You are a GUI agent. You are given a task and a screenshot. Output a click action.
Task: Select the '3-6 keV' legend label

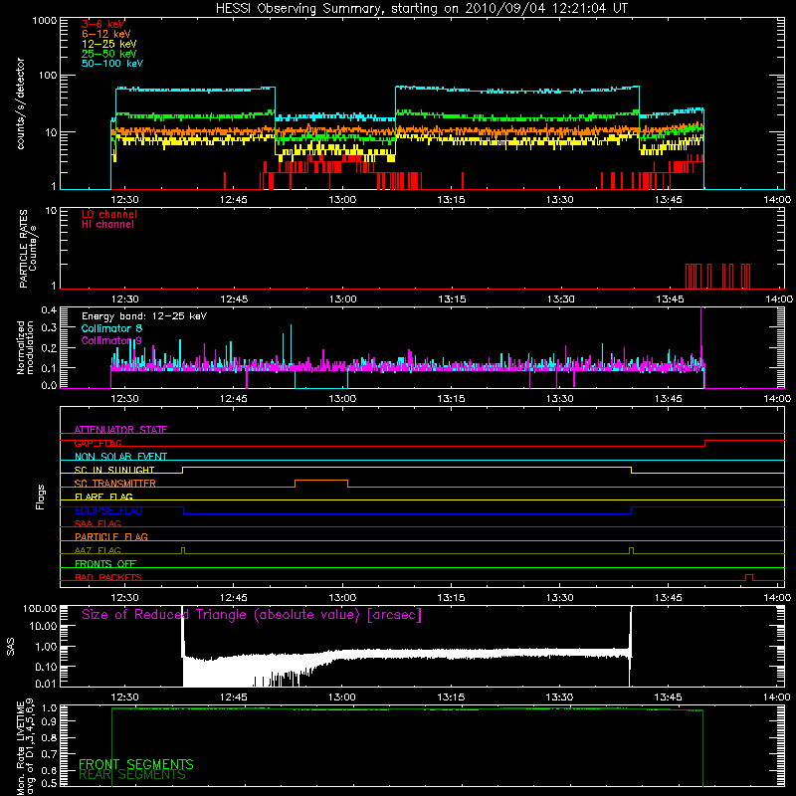pos(102,24)
